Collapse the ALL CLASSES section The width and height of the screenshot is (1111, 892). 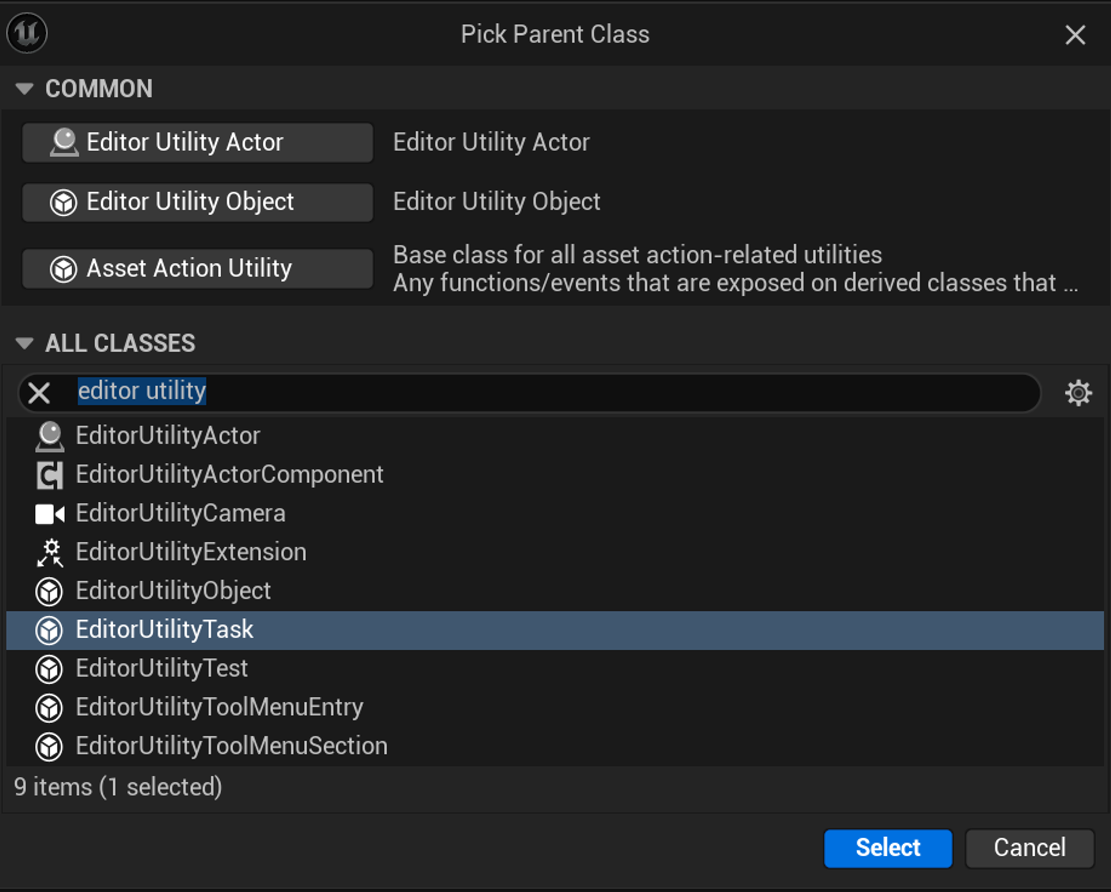coord(24,343)
